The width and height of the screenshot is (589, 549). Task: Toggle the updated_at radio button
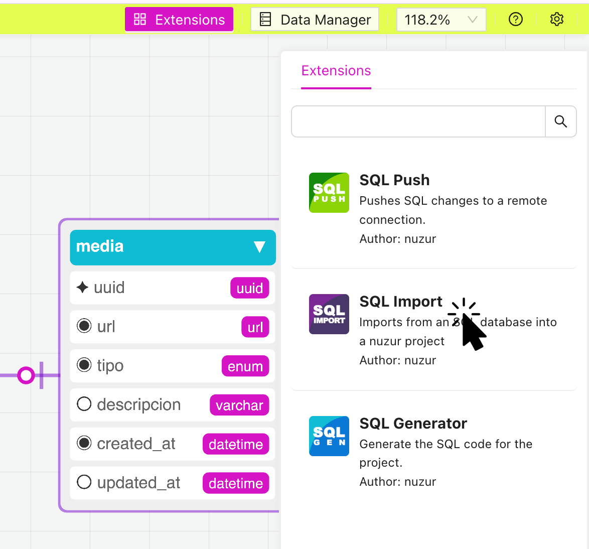click(84, 482)
